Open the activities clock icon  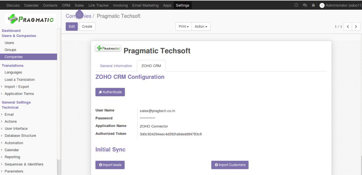pos(296,5)
